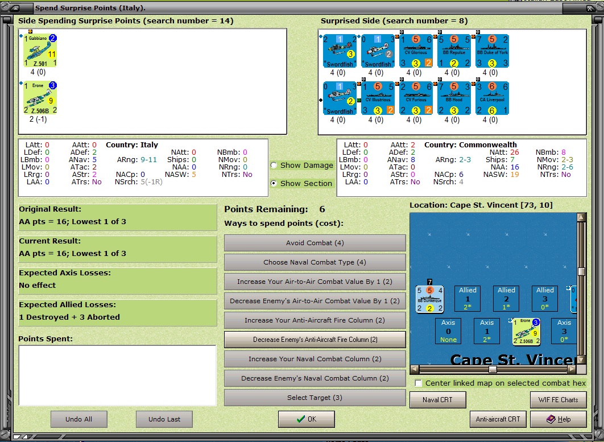Click the Axis 0 None sea box
The height and width of the screenshot is (442, 604).
tap(448, 331)
